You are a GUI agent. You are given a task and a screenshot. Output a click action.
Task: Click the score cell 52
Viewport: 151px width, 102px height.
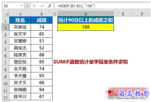coord(41,48)
